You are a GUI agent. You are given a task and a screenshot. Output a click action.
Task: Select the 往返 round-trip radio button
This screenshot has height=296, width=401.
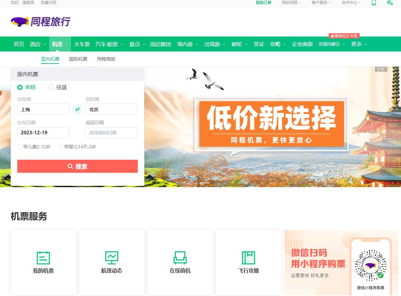[51, 87]
